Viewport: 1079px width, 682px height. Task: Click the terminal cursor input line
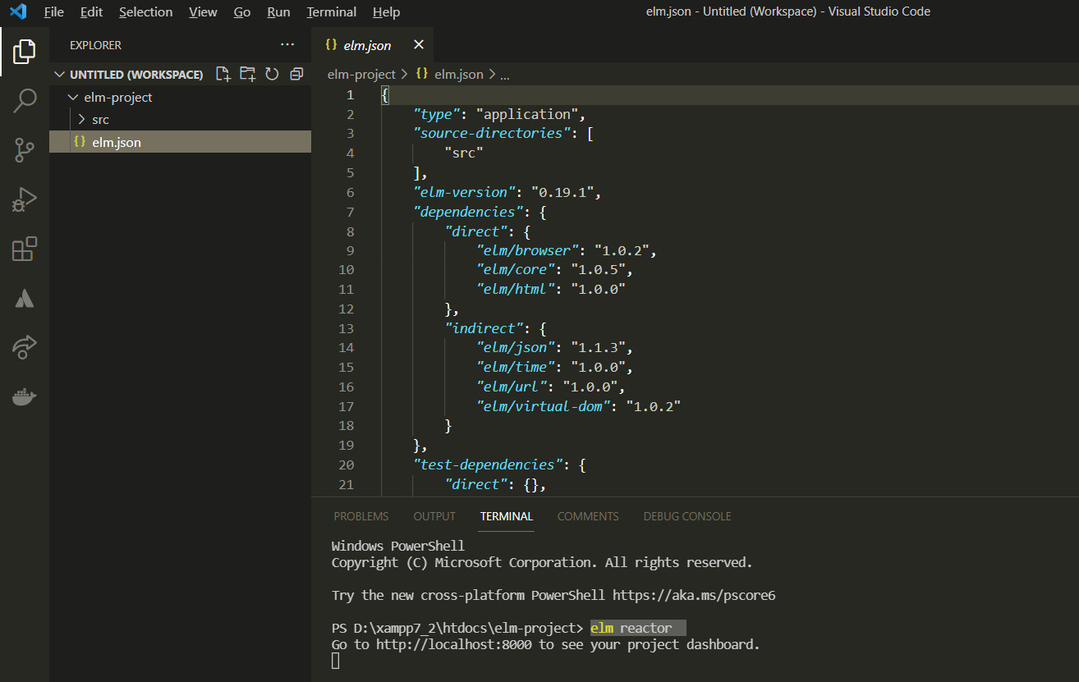click(x=335, y=661)
